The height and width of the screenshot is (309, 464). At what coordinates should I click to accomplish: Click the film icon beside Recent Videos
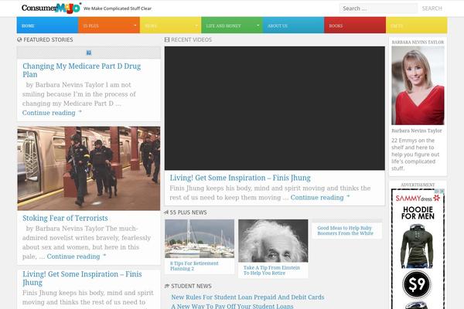[x=167, y=39]
